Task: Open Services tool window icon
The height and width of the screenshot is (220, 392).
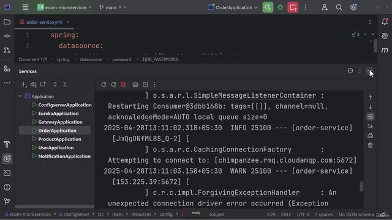Action: click(x=7, y=159)
